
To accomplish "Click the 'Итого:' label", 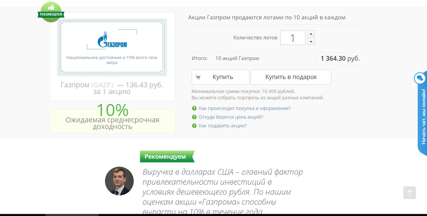I will [199, 58].
